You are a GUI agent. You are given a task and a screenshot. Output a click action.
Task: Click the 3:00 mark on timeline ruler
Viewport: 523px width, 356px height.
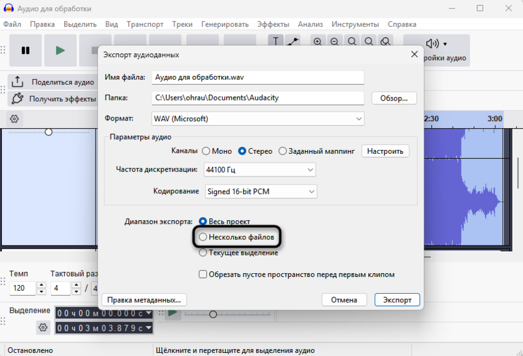pyautogui.click(x=495, y=119)
